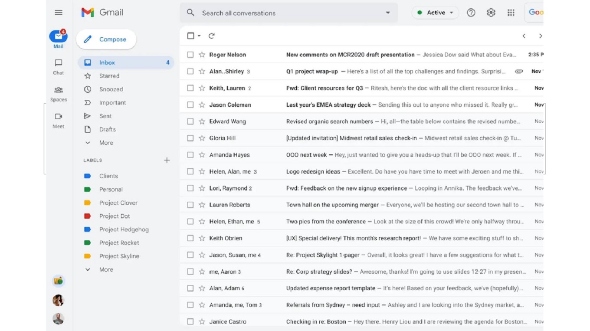590x331 pixels.
Task: Expand More under the Drafts folder
Action: point(106,143)
